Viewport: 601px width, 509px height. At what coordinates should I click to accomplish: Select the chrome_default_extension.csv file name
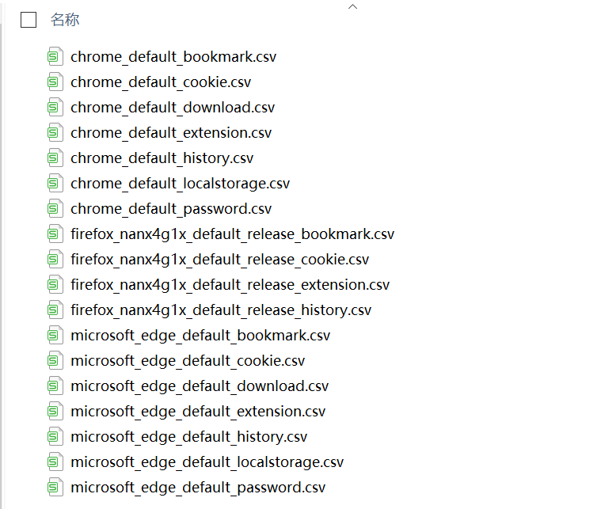click(171, 133)
